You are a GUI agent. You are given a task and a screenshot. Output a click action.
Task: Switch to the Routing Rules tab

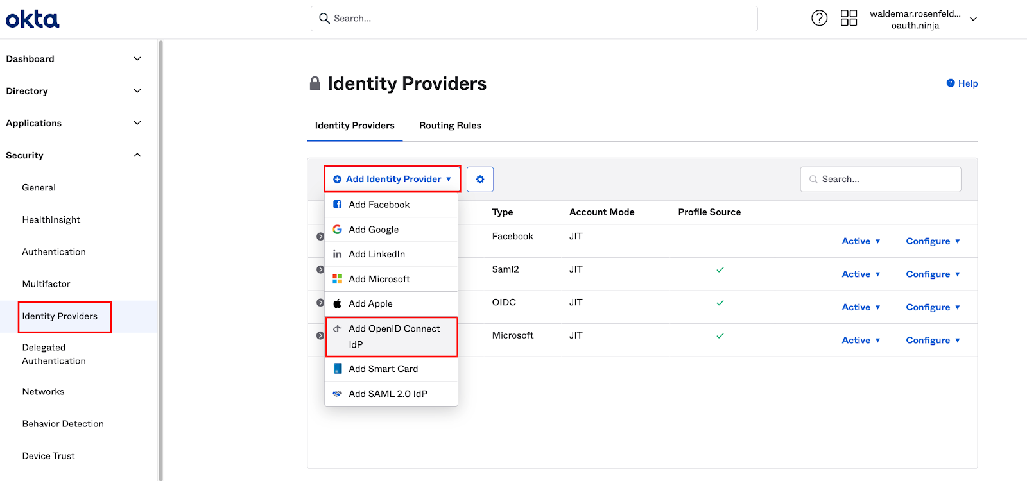coord(450,126)
